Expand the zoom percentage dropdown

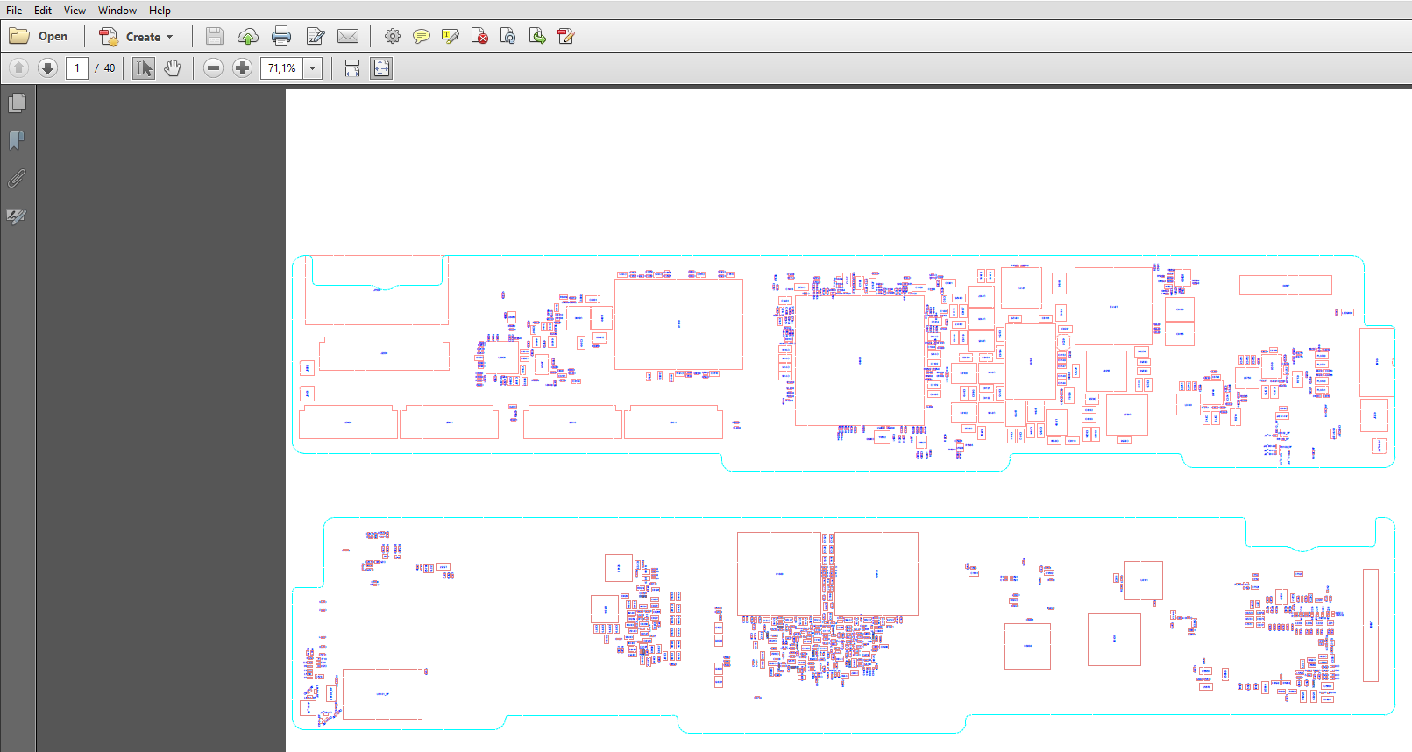313,68
